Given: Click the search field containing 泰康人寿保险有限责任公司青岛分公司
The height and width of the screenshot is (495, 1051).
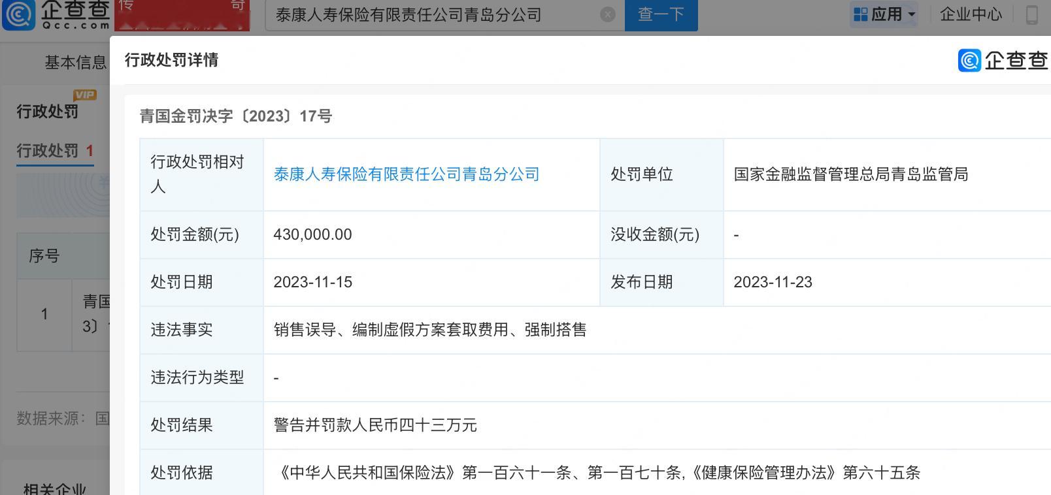Looking at the screenshot, I should coord(444,15).
